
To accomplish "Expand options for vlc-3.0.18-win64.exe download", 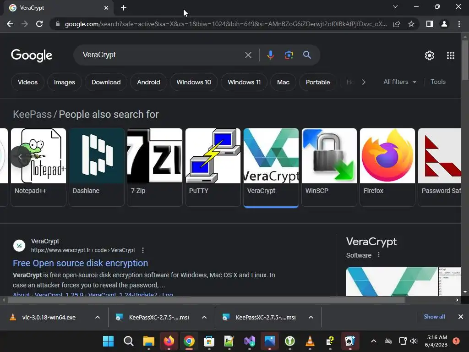I will [98, 317].
